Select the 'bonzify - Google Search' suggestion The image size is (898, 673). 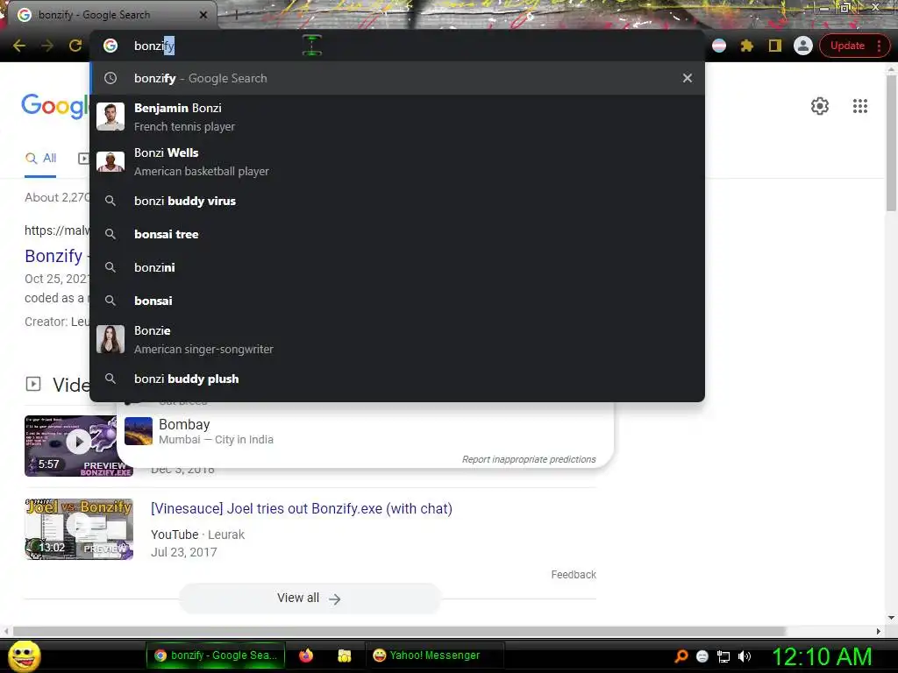tap(397, 78)
